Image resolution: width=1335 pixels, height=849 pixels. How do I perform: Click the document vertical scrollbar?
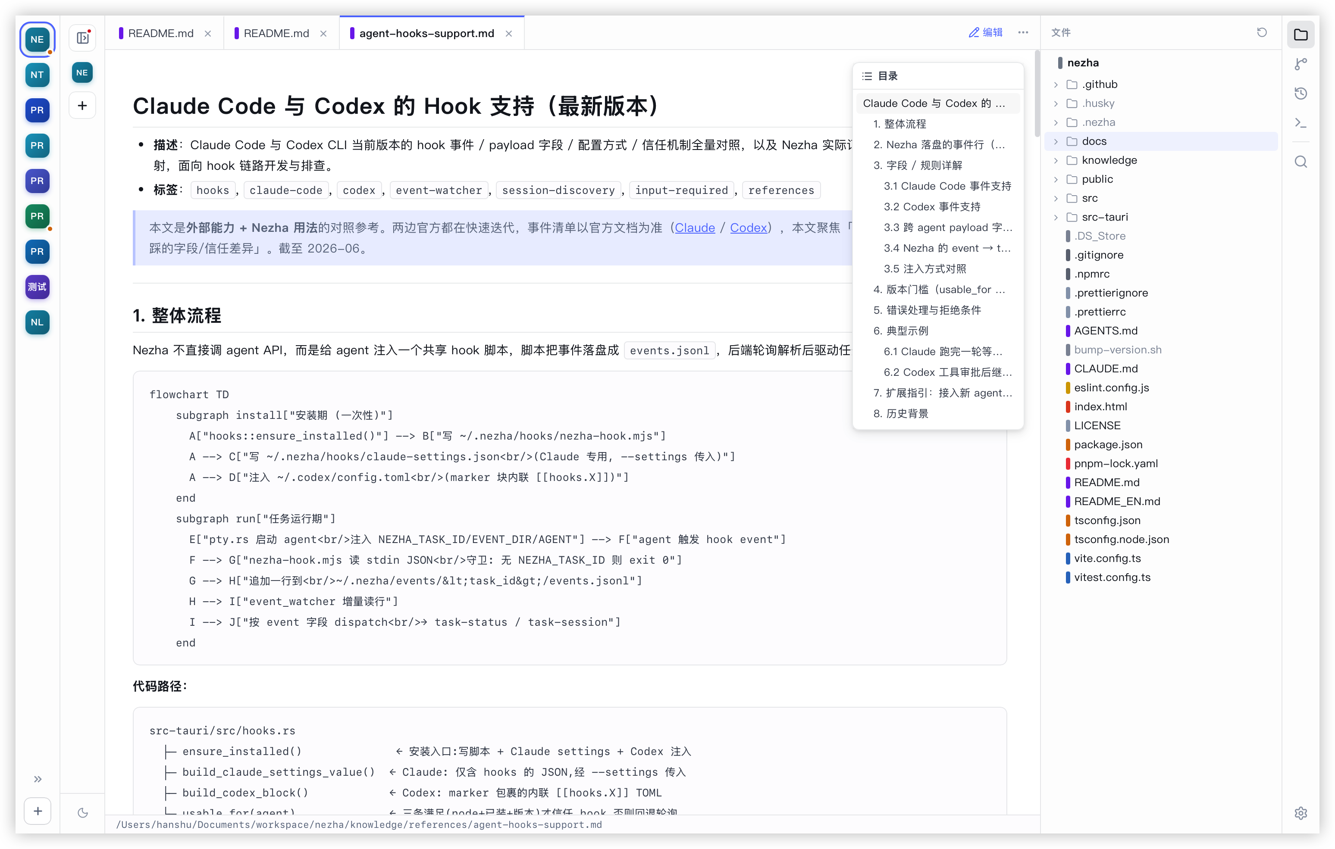click(x=1037, y=94)
